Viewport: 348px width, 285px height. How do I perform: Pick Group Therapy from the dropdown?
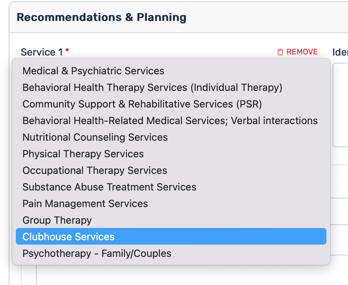click(x=57, y=220)
